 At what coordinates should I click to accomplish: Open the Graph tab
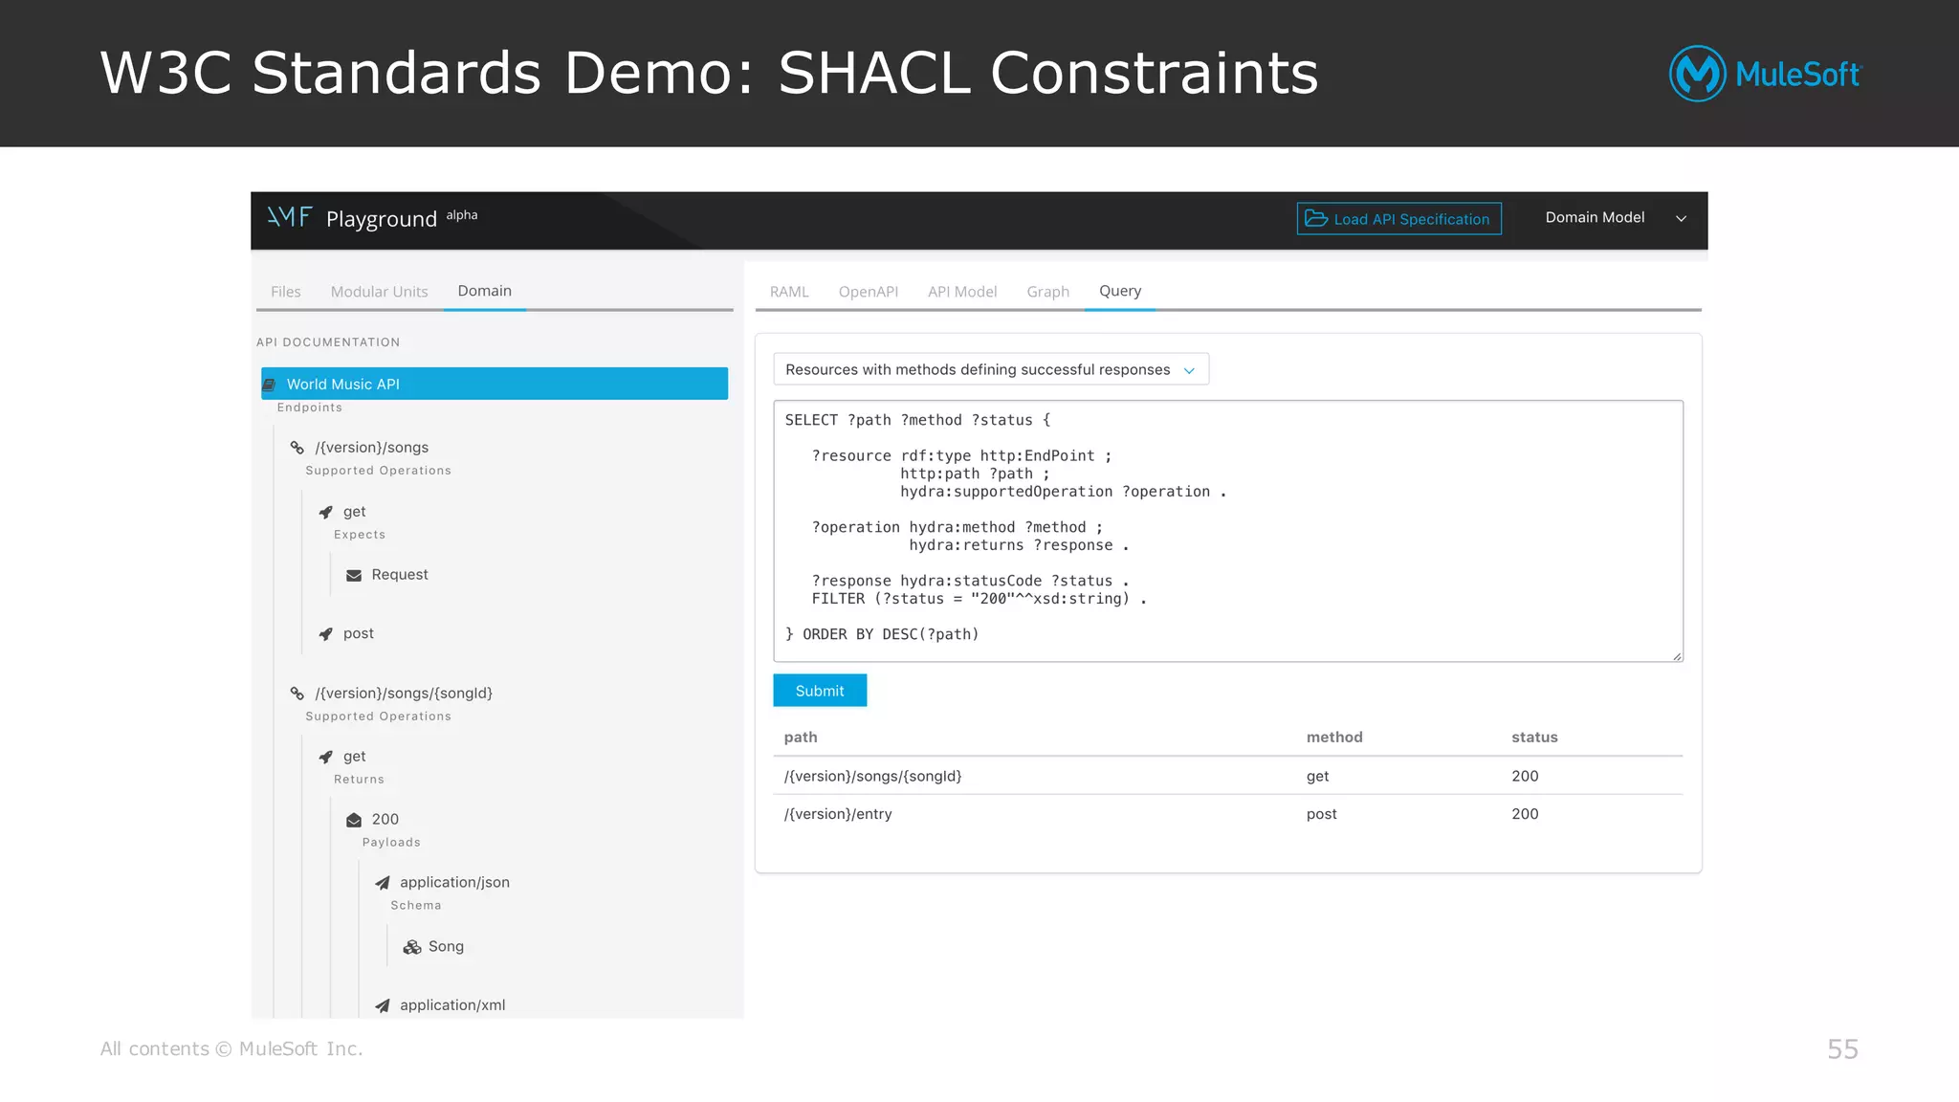coord(1048,292)
